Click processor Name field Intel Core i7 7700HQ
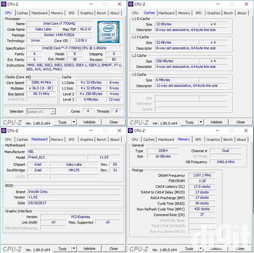254x253 pixels. click(x=59, y=23)
